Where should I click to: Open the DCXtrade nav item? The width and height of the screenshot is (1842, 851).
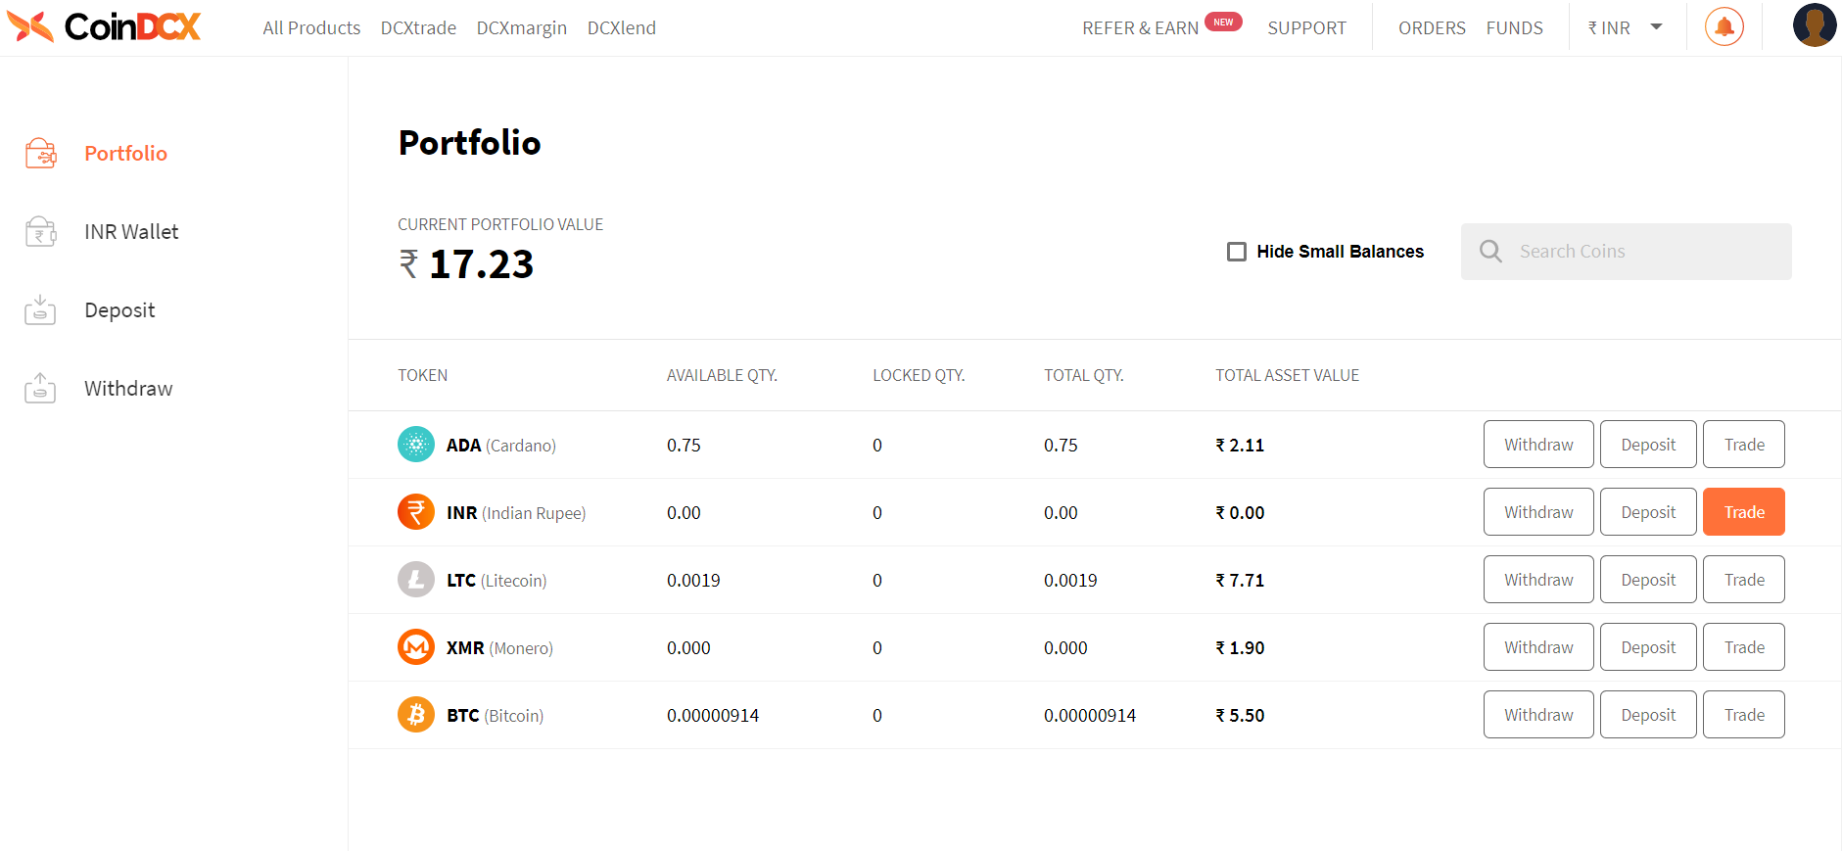(x=418, y=28)
